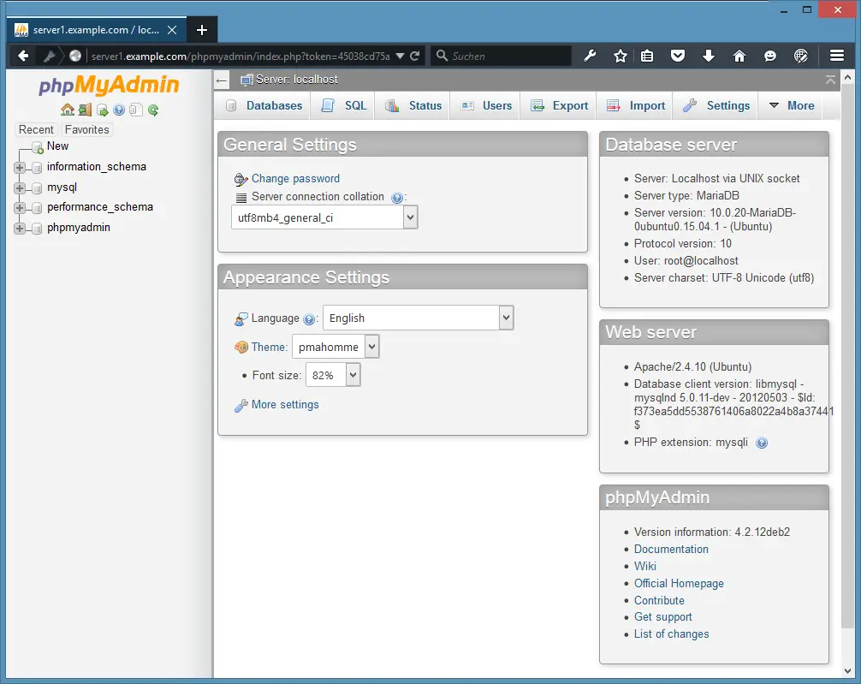The width and height of the screenshot is (861, 684).
Task: Bookmark this page with the star icon
Action: [x=621, y=56]
